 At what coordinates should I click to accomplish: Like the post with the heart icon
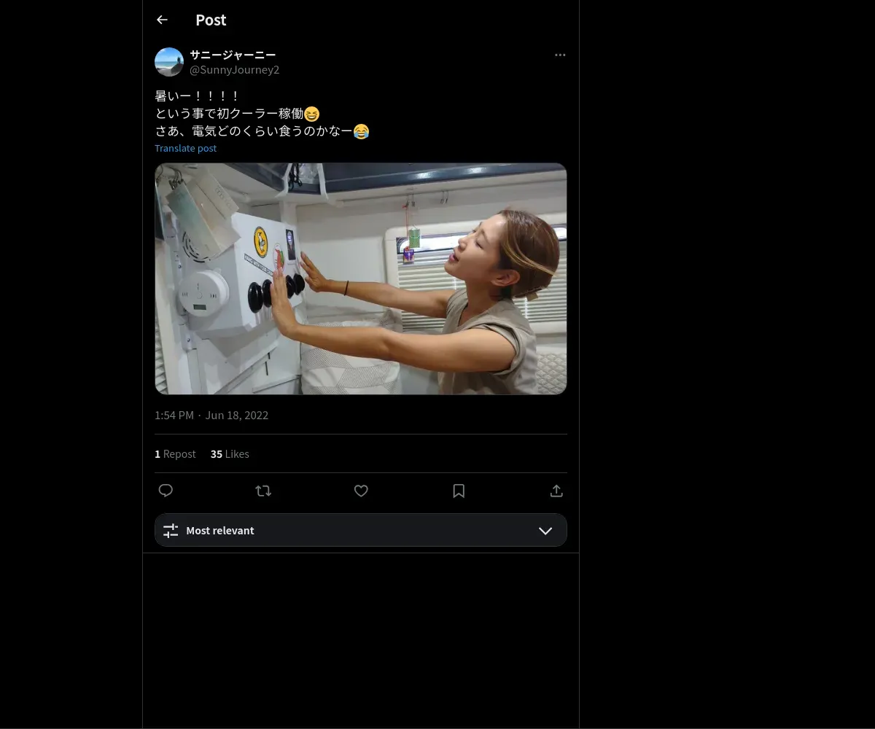tap(361, 491)
